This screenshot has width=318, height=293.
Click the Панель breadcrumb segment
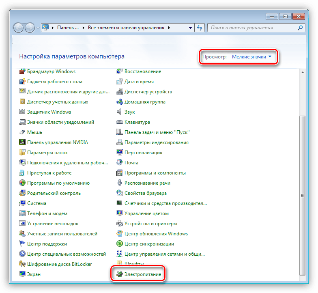point(68,28)
